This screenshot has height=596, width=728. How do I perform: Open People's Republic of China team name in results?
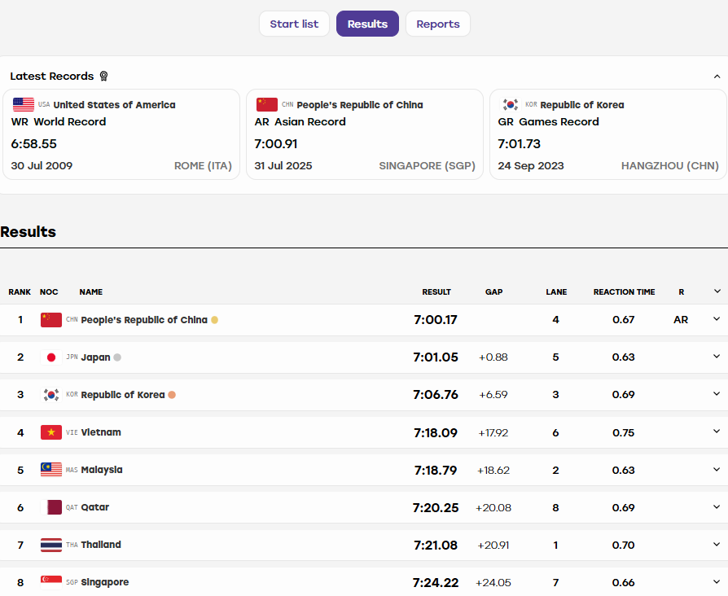pos(144,320)
